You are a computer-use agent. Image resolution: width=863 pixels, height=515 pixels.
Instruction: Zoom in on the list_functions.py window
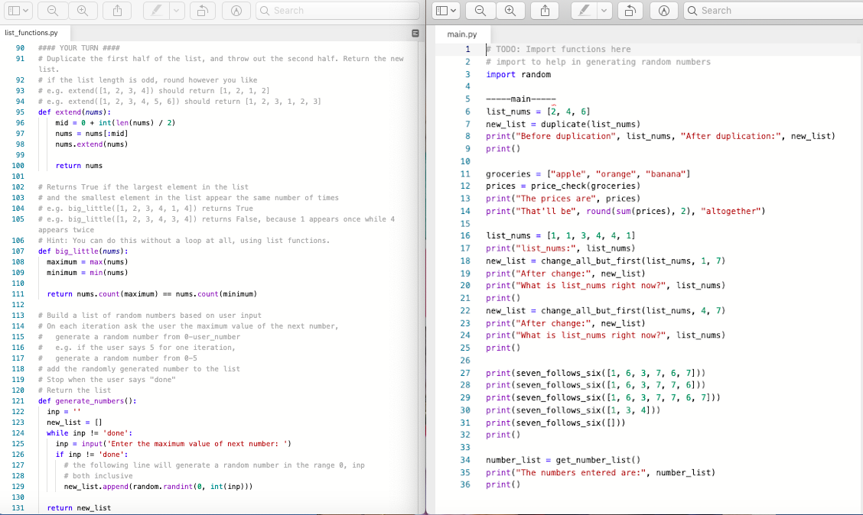click(83, 11)
